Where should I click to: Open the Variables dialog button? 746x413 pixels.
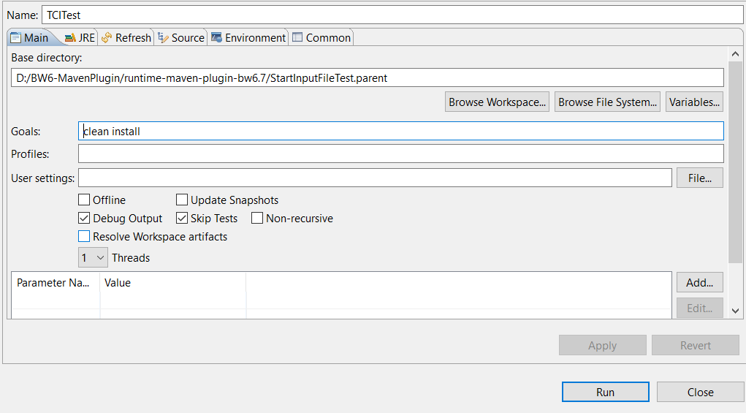pyautogui.click(x=694, y=102)
